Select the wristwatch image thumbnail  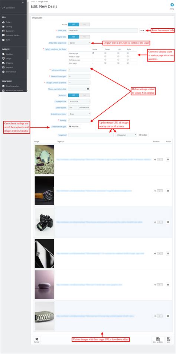click(x=44, y=191)
